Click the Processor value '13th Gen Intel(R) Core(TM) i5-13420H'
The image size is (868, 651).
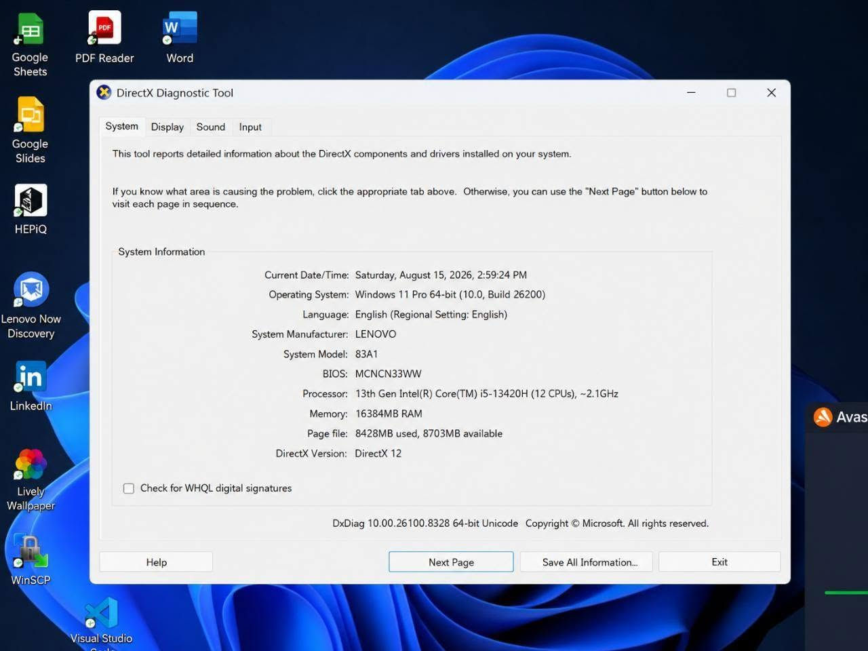coord(441,394)
